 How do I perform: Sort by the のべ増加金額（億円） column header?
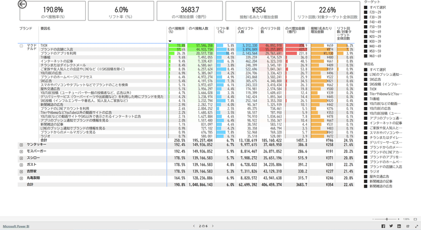[295, 30]
